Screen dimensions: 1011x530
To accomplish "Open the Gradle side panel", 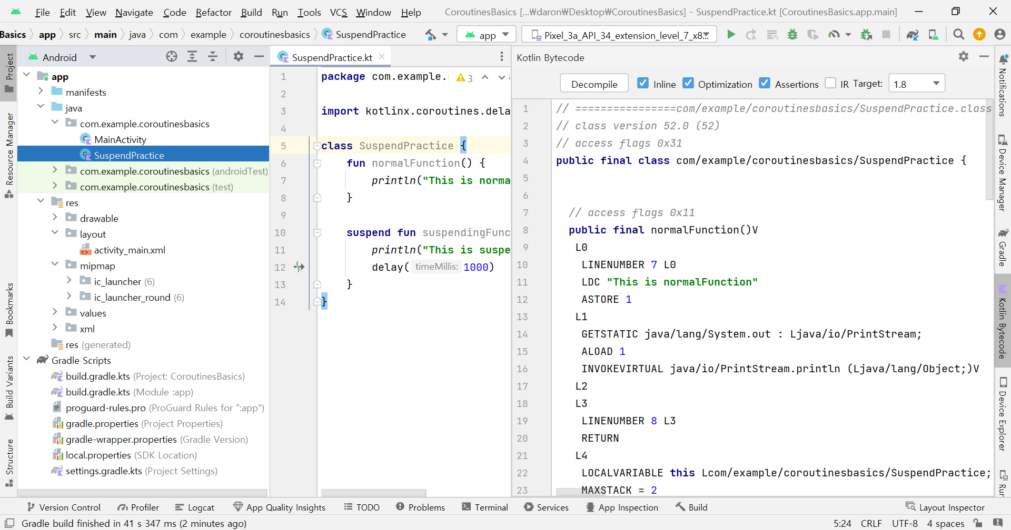I will tap(1003, 247).
